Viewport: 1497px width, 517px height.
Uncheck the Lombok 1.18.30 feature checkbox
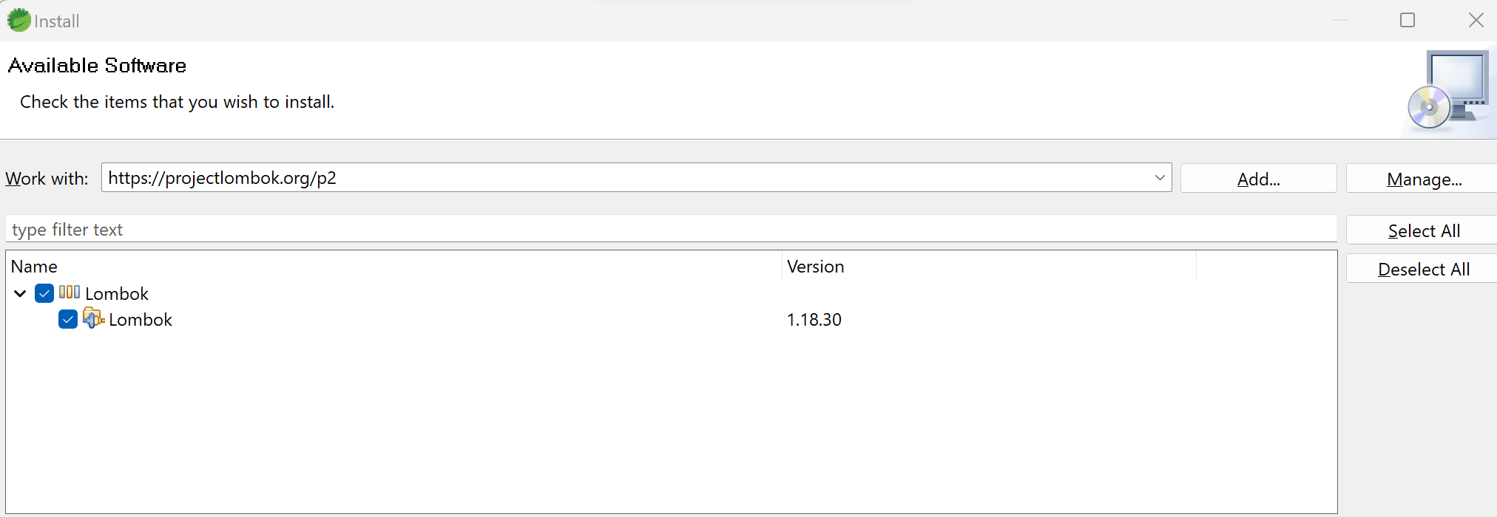click(x=68, y=319)
